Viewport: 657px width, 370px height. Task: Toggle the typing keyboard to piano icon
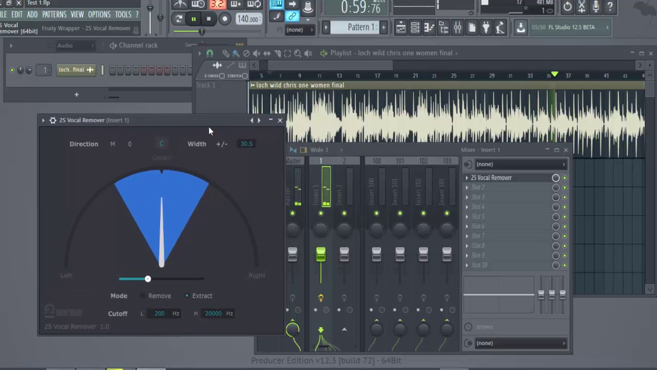click(276, 4)
